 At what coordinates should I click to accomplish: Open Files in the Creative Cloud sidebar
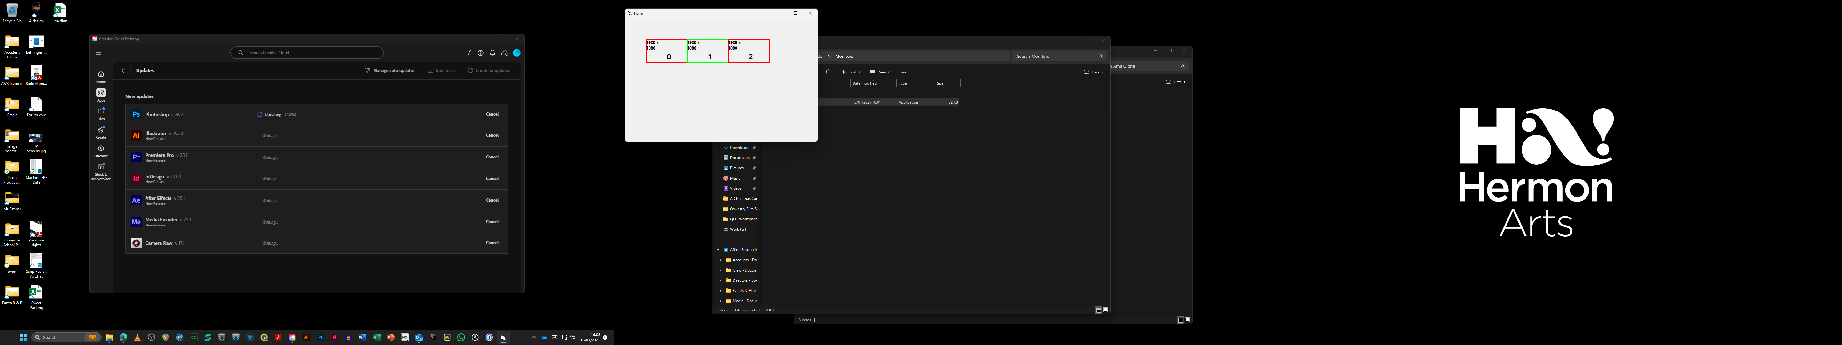click(101, 114)
